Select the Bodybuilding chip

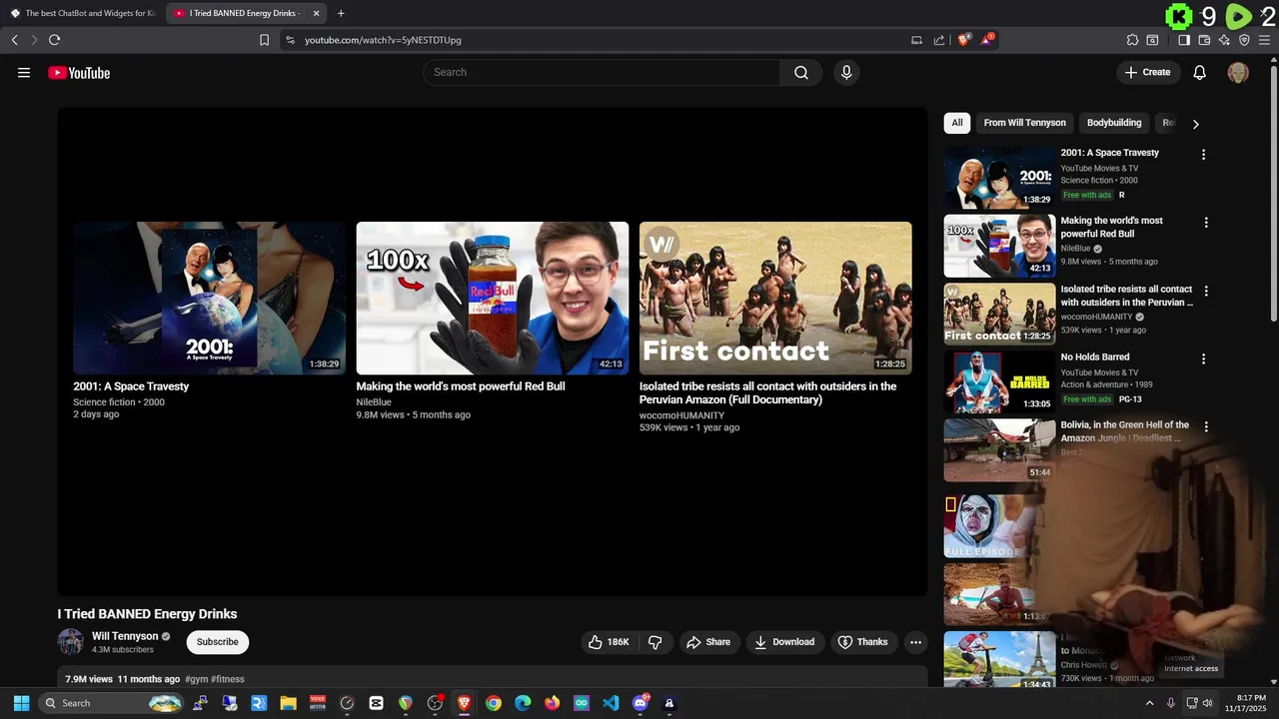click(1114, 123)
